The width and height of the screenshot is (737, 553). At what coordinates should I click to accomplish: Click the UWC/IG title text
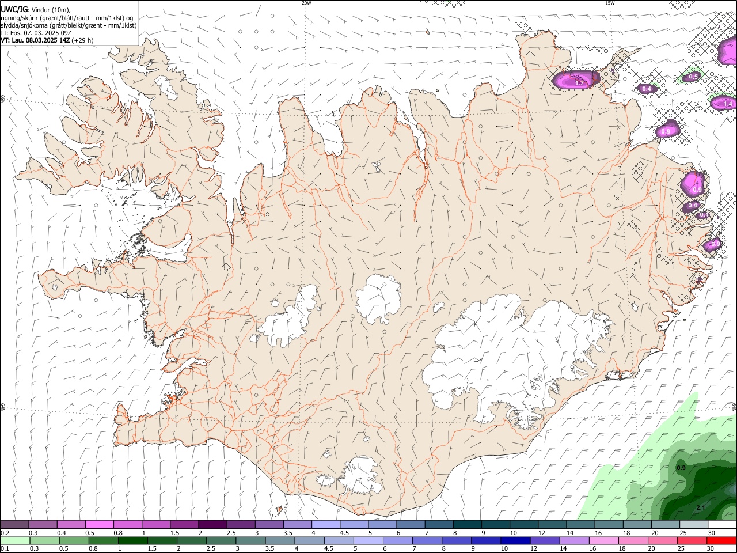[x=14, y=9]
